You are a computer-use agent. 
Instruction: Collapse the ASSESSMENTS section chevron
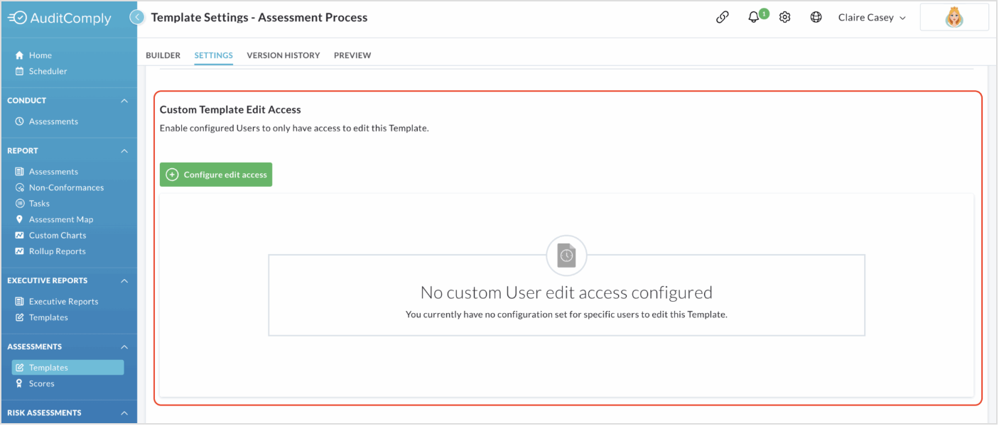click(124, 346)
